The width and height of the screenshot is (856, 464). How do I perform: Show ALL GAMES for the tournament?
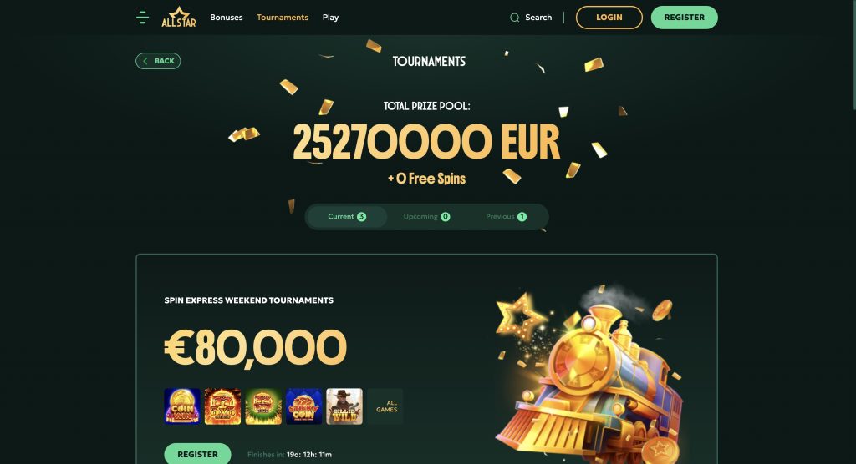point(385,406)
